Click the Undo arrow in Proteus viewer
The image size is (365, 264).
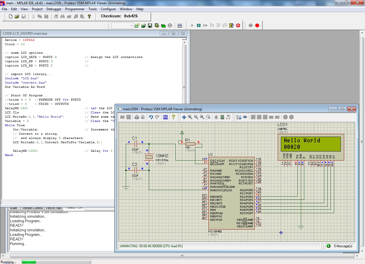(x=151, y=117)
